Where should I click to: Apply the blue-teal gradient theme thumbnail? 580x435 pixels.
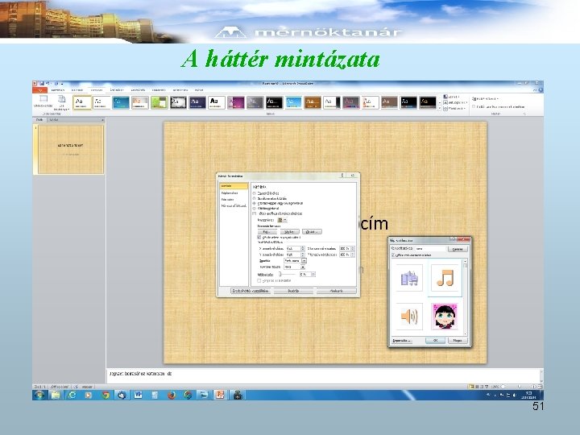point(121,102)
